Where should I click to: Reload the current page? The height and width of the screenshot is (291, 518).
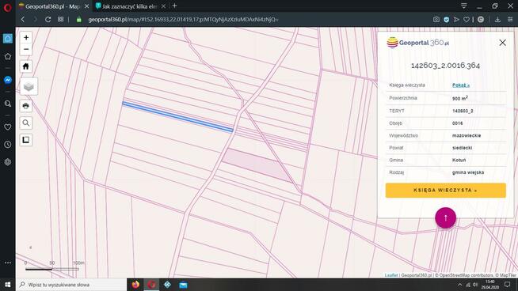(x=48, y=20)
